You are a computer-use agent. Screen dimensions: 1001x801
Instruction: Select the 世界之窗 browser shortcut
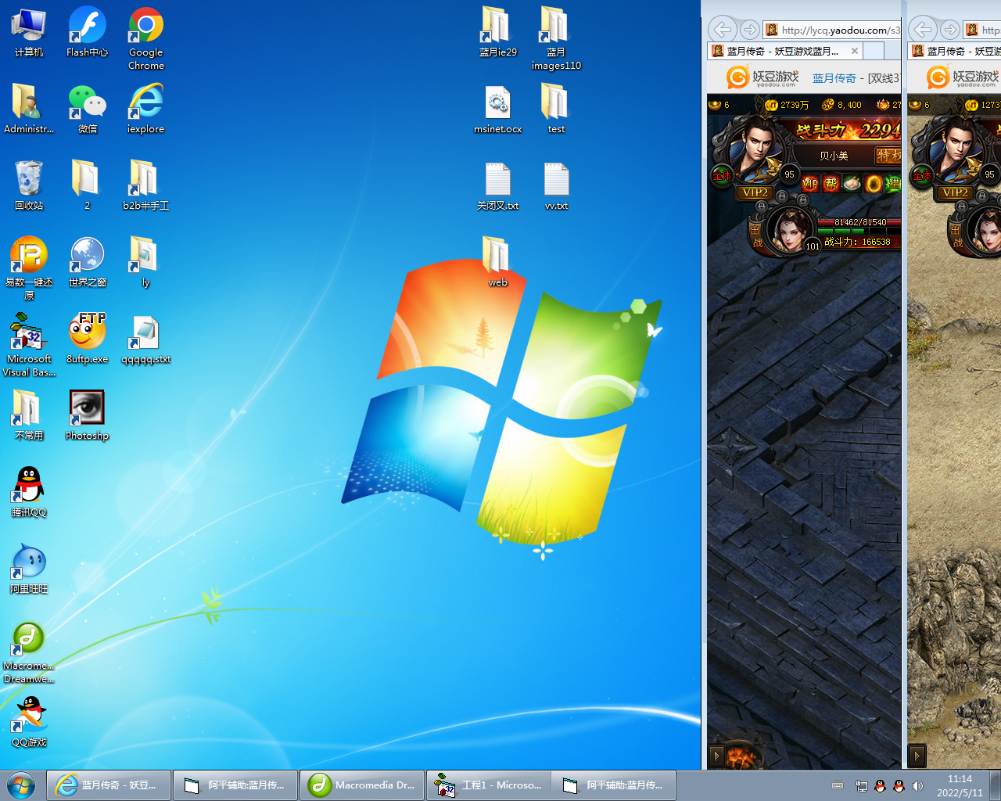[x=87, y=263]
